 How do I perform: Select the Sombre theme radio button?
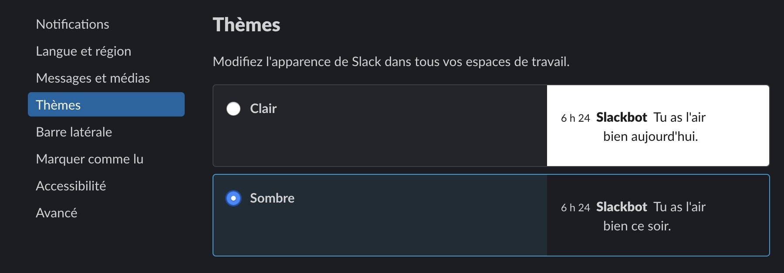(233, 198)
